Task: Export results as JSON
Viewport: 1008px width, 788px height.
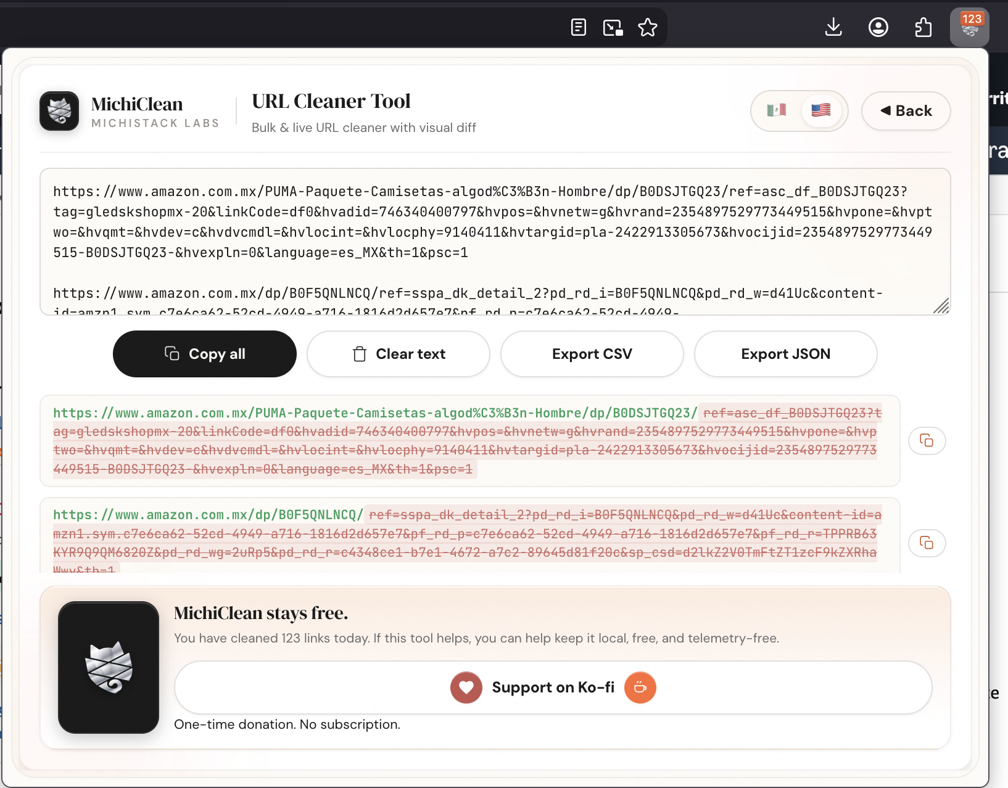Action: [786, 354]
